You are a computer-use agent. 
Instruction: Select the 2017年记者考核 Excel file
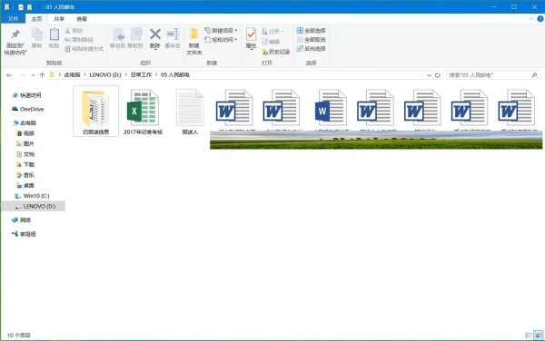point(143,112)
